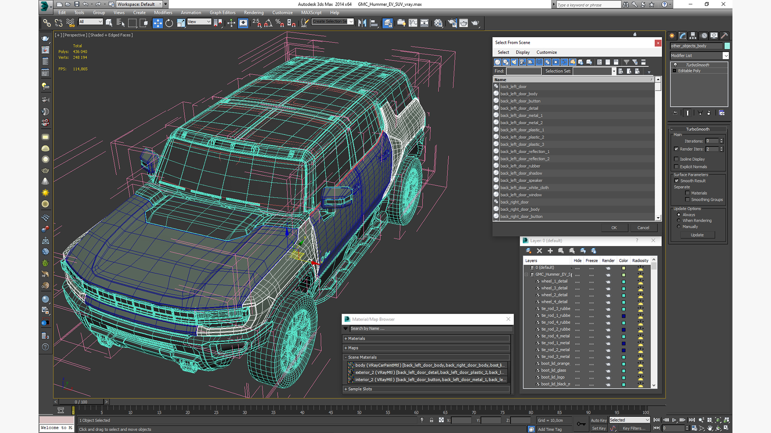Open Curve Editor toolbar icon
The image size is (771, 433).
point(413,23)
